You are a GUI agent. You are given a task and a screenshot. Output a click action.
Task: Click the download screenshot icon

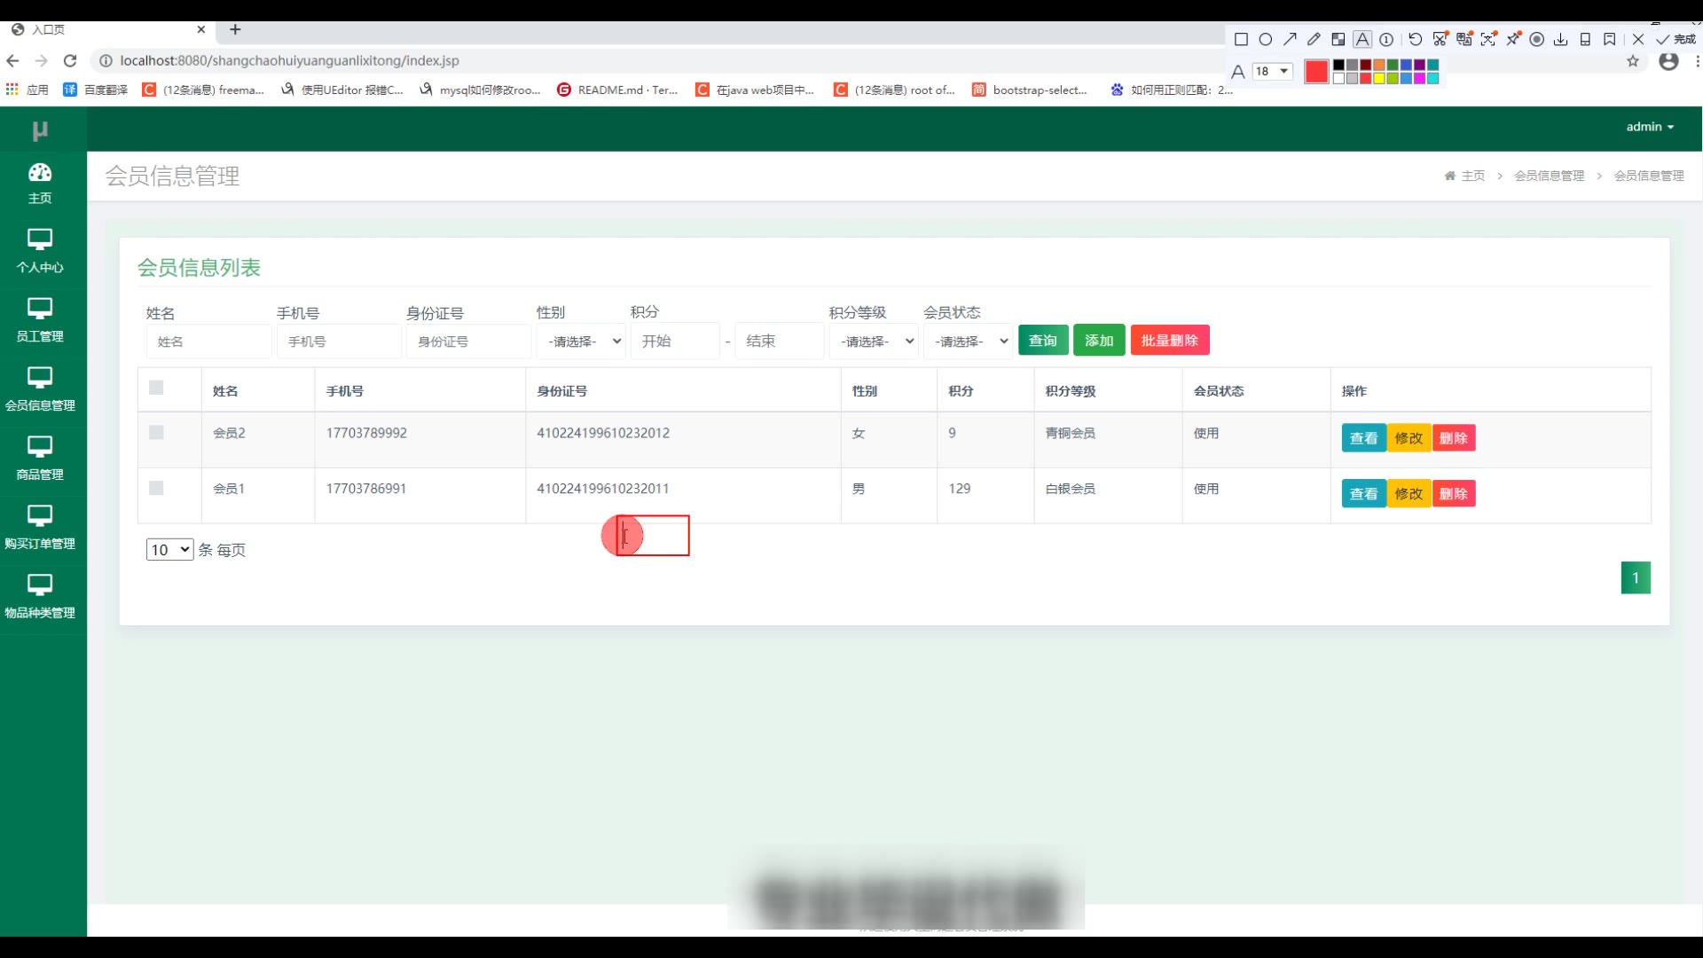point(1561,39)
